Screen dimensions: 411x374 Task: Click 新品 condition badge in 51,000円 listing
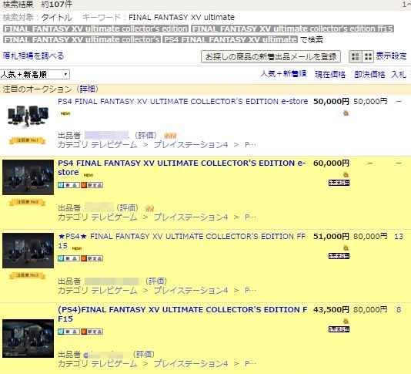coord(68,258)
